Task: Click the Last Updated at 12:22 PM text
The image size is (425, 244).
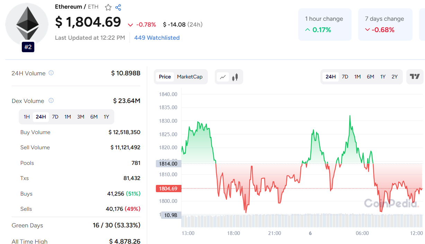Action: (x=90, y=38)
